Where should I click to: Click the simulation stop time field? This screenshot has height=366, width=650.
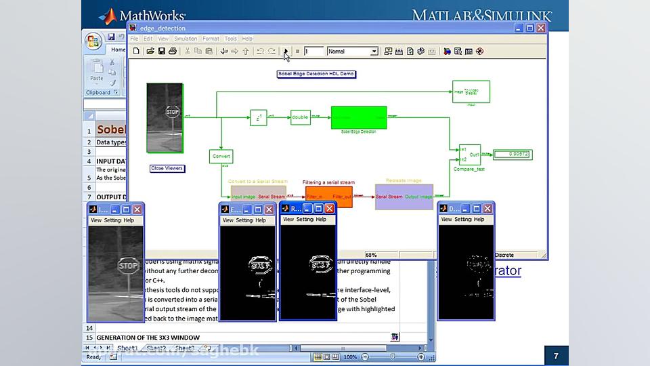coord(313,52)
